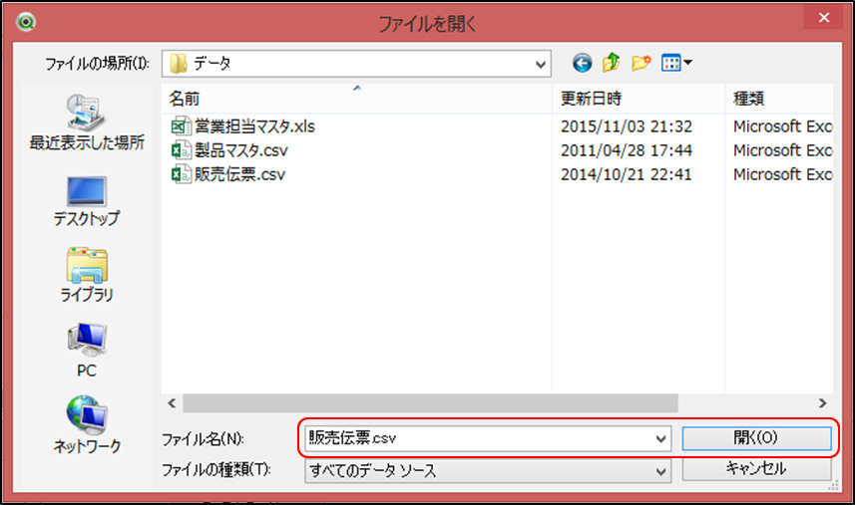Click the date 2014/10/21 22:41

tap(627, 174)
